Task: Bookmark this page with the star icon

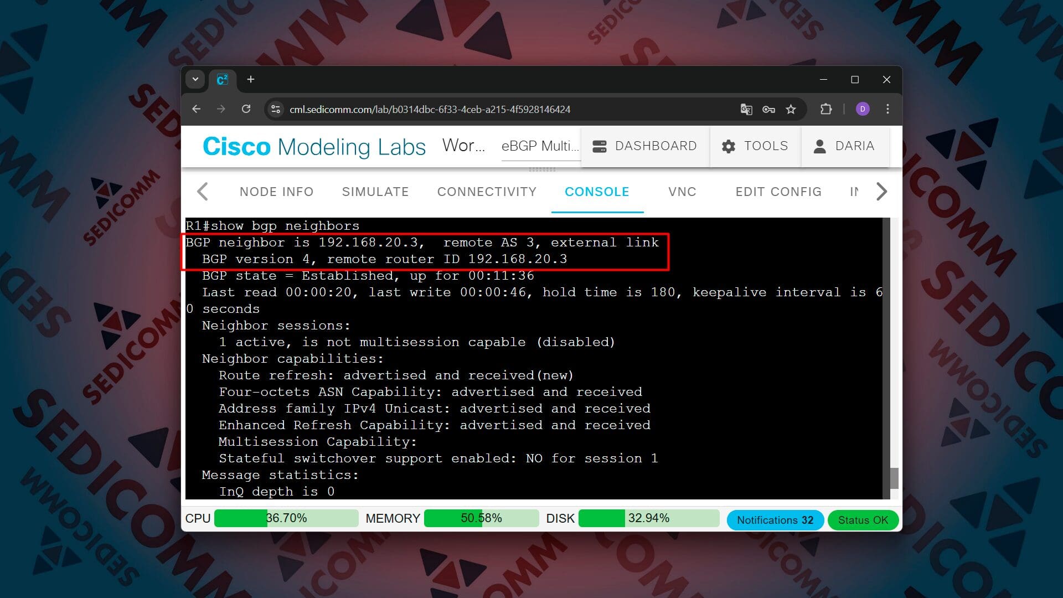Action: (791, 109)
